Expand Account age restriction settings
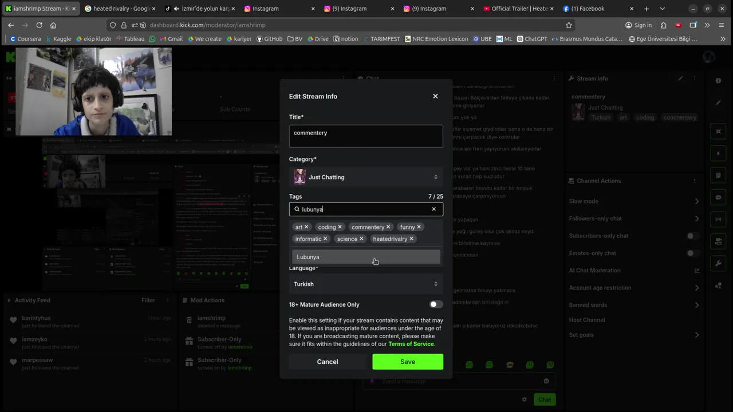The width and height of the screenshot is (733, 412). point(634,288)
